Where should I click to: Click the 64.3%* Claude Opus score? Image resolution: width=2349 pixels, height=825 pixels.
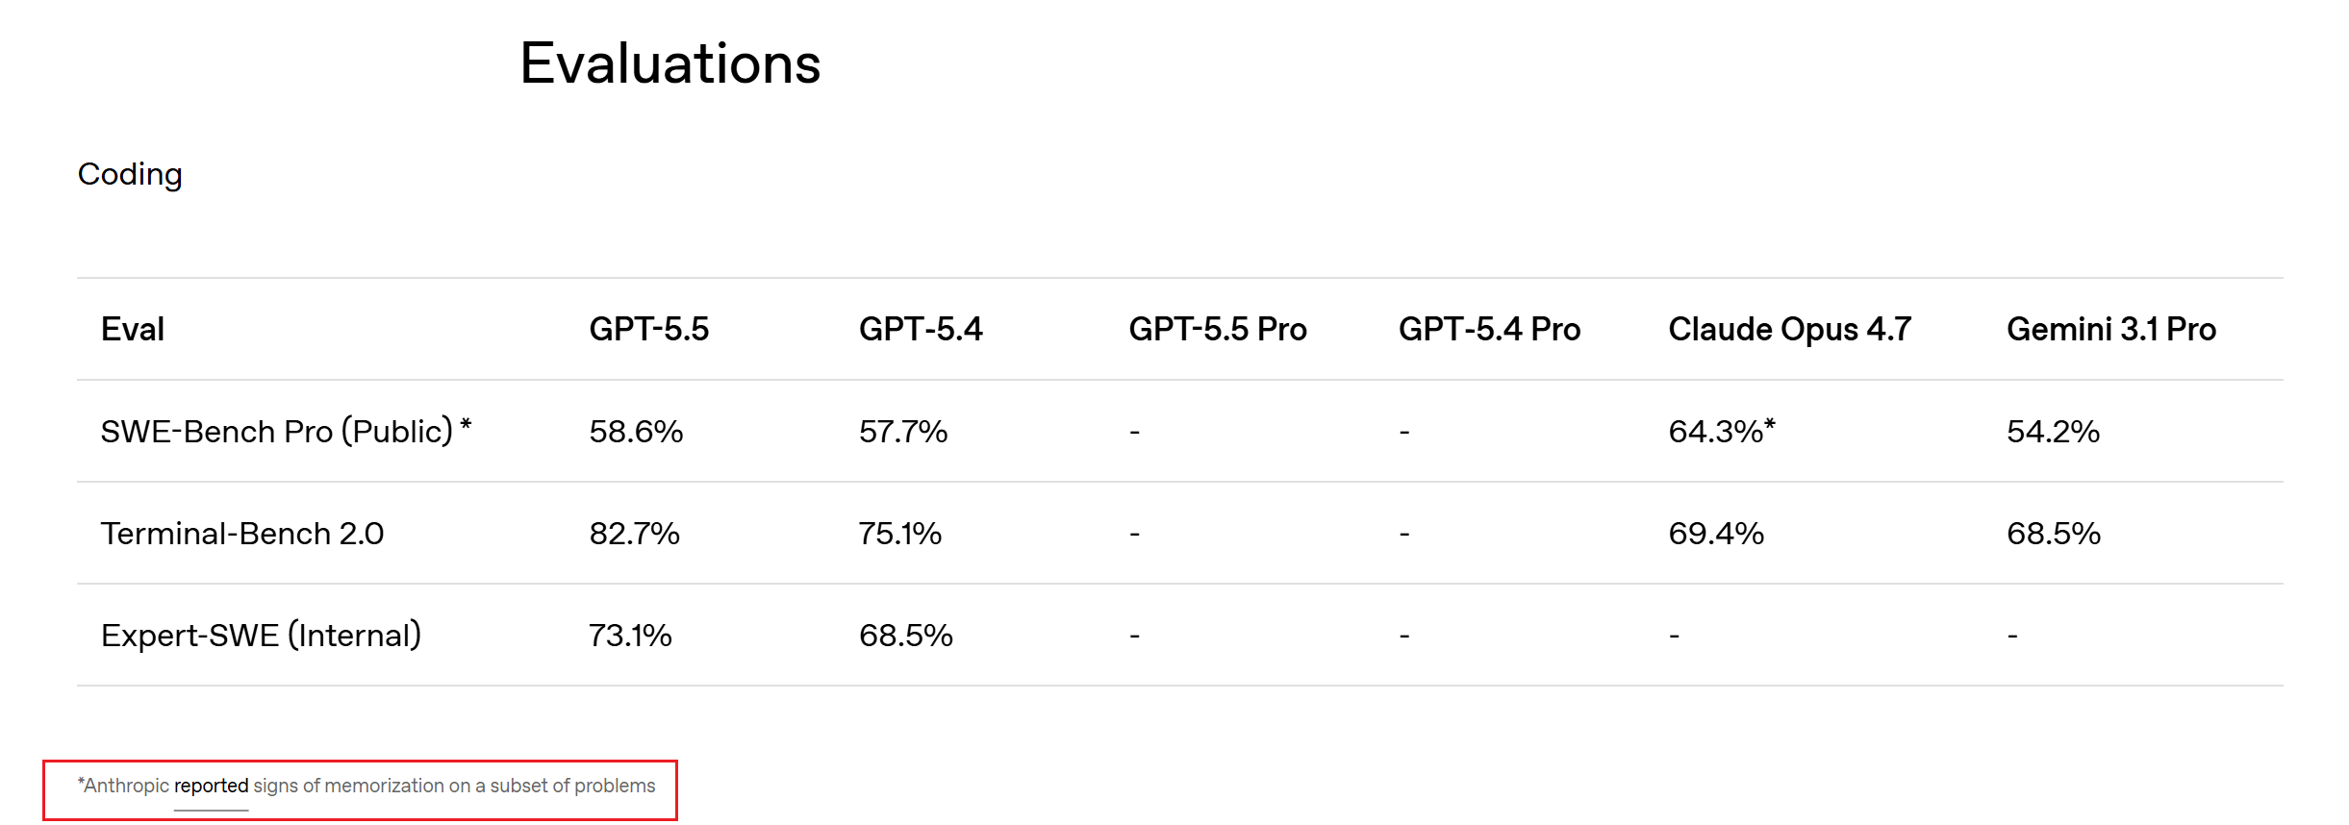[x=1722, y=431]
